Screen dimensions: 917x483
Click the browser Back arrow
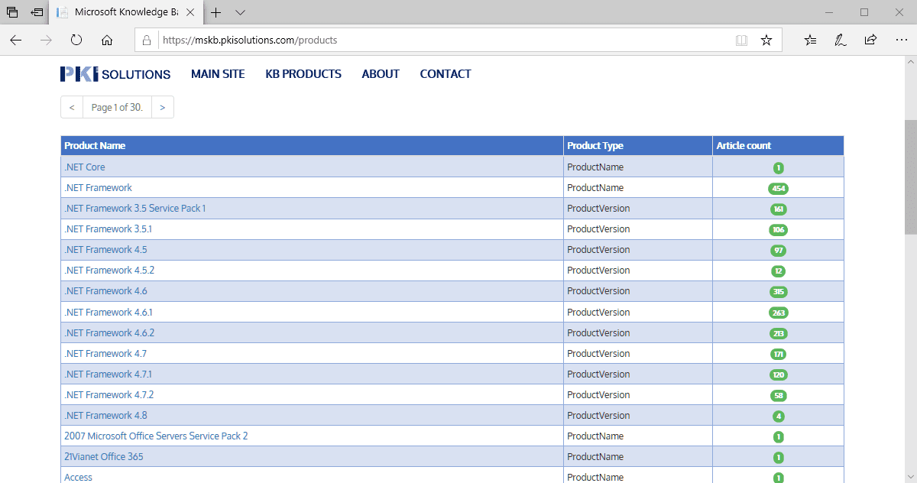16,40
